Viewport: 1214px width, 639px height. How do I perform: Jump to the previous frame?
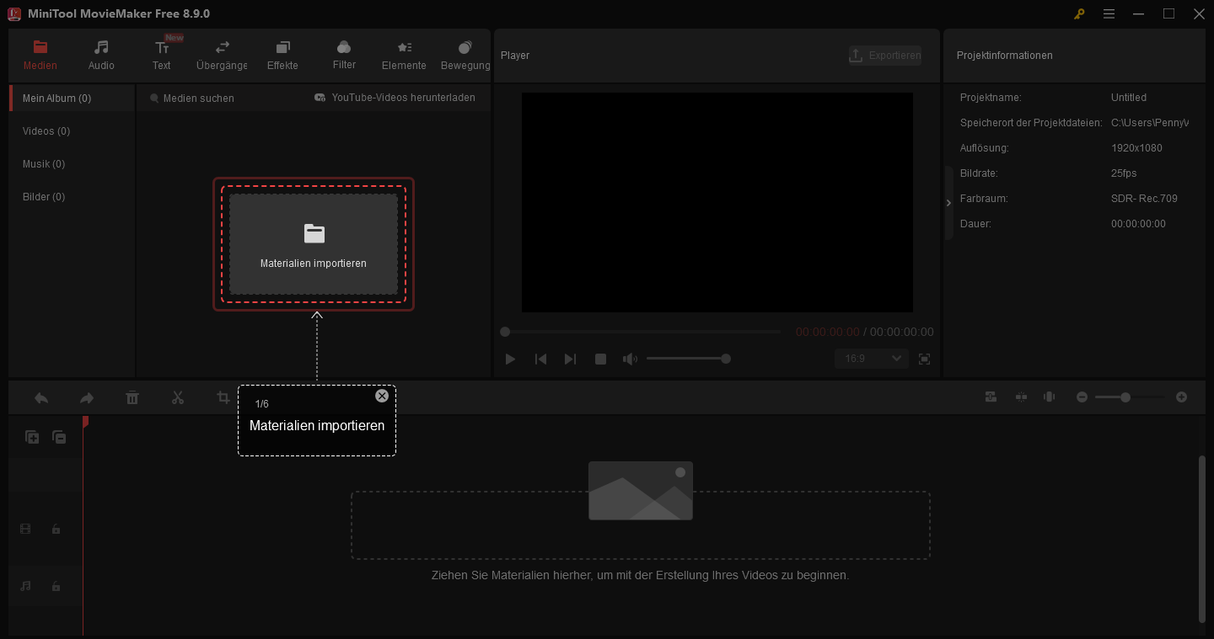540,359
